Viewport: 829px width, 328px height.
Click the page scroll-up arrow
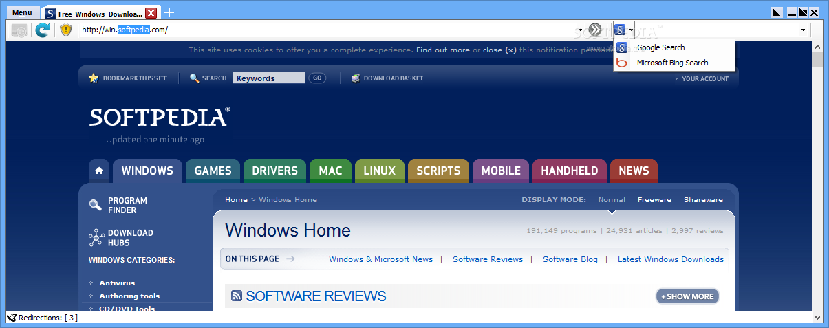[817, 47]
